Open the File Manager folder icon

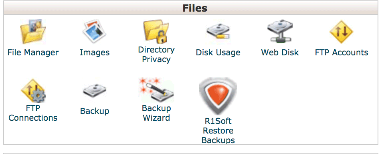click(x=33, y=32)
